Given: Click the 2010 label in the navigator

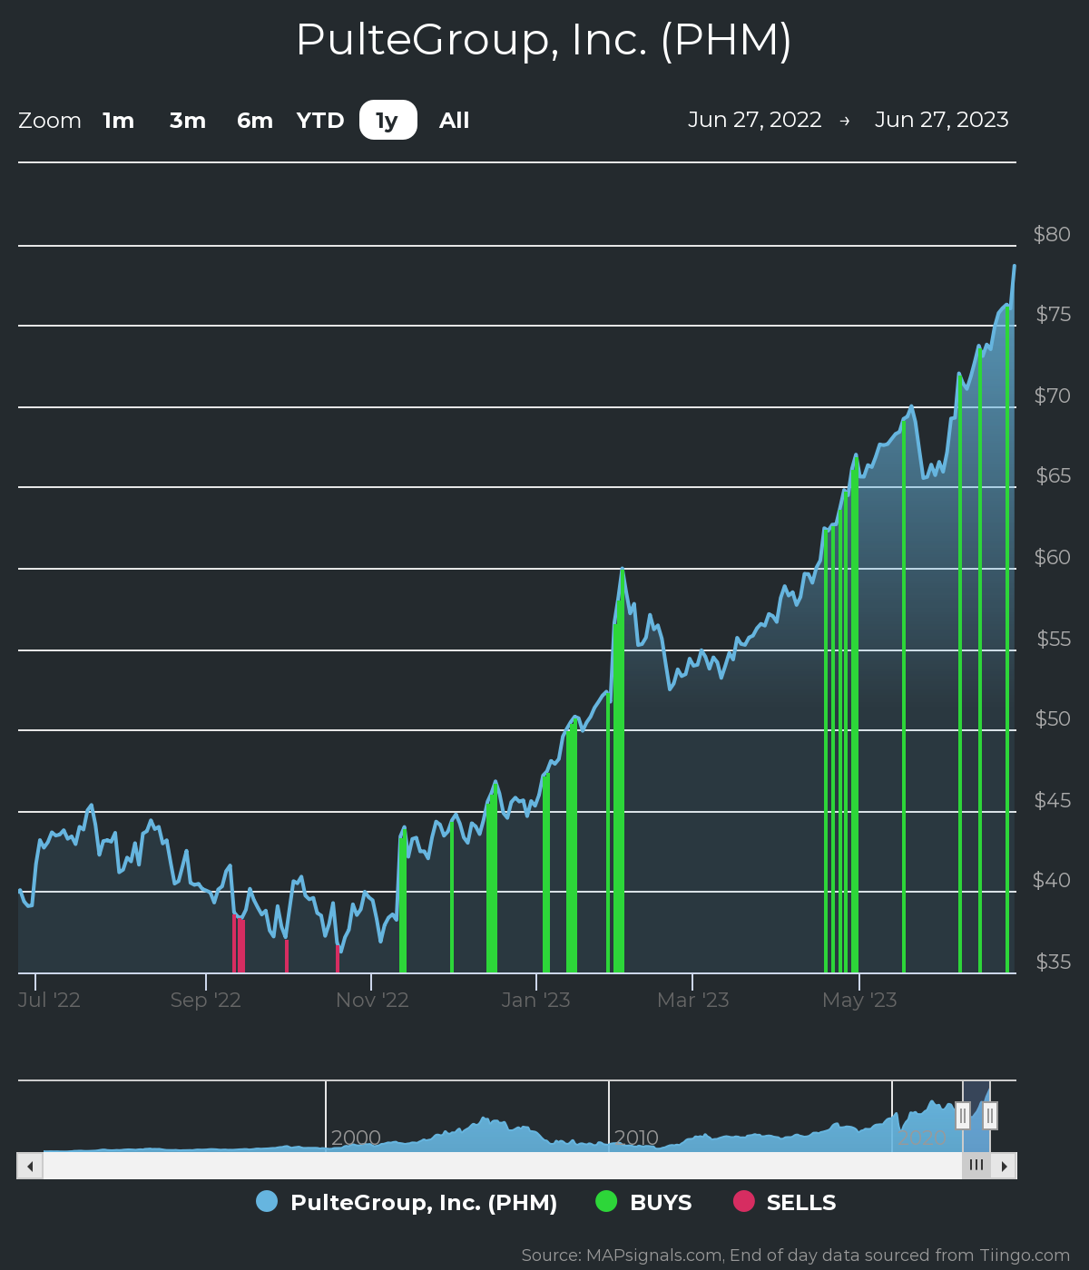Looking at the screenshot, I should click(636, 1138).
